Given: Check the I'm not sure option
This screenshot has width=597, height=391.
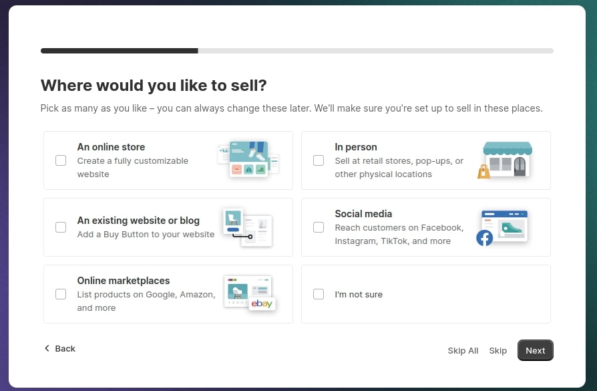Looking at the screenshot, I should tap(319, 294).
